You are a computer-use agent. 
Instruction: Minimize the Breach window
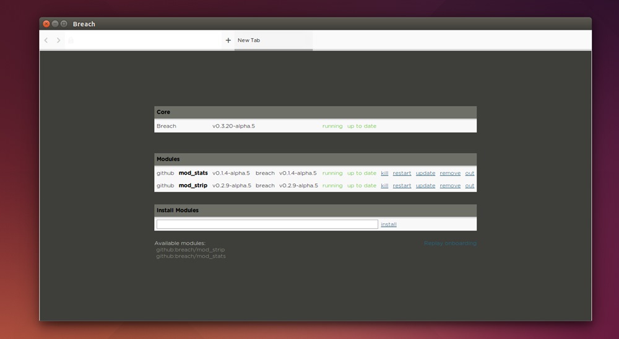click(x=55, y=24)
